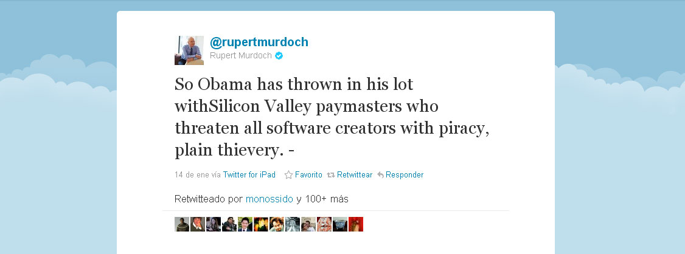Screen dimensions: 685x254
Task: Retweet using the Retwittear text link
Action: (355, 174)
